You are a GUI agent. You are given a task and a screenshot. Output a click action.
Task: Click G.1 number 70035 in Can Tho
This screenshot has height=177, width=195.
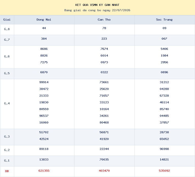[104, 159]
